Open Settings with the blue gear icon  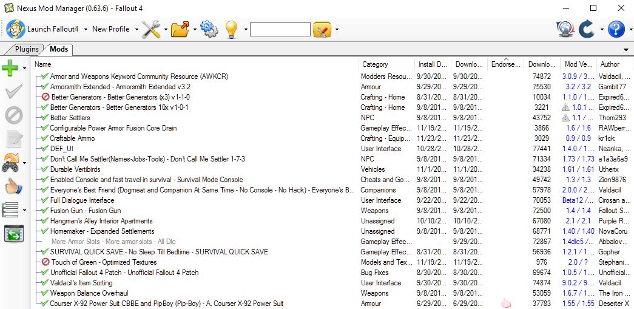click(x=209, y=29)
